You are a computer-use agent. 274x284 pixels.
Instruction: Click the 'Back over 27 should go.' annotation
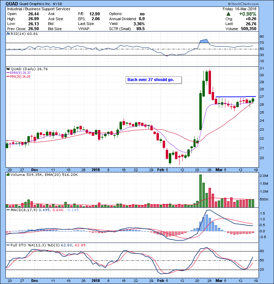pyautogui.click(x=153, y=80)
